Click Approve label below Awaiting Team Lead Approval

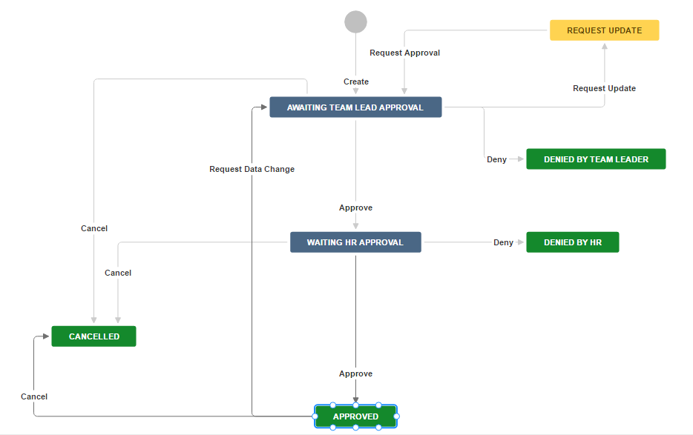tap(355, 207)
